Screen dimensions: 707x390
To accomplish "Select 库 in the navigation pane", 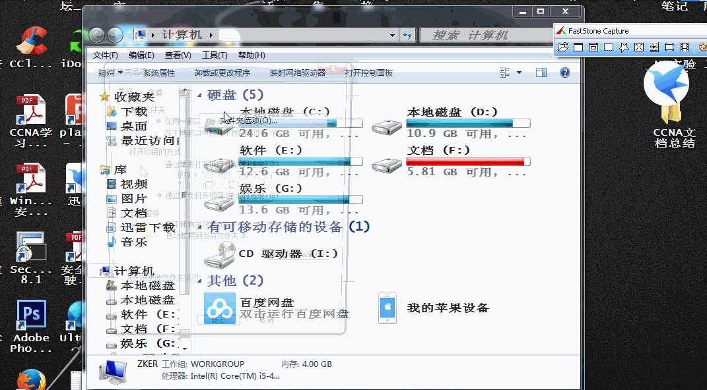I will point(120,169).
